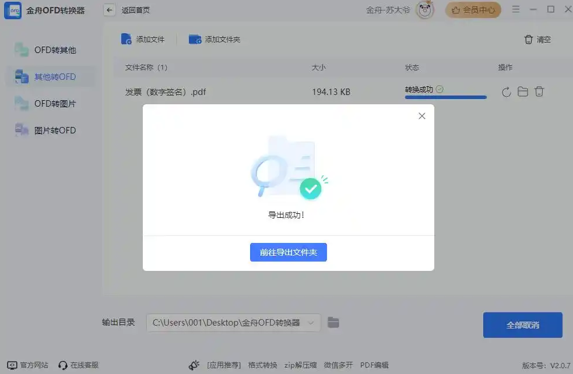Click the 文件名称 (1) column header

point(146,67)
